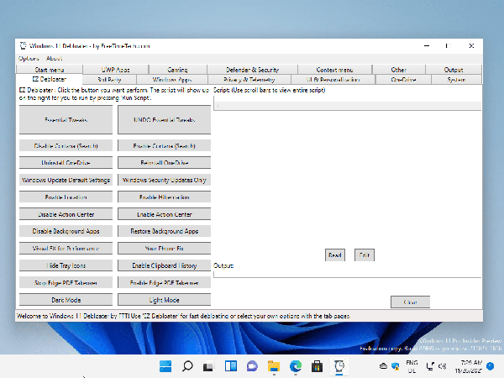Screen dimensions: 504x378
Task: Launch Microsoft Edge from taskbar
Action: point(296,365)
